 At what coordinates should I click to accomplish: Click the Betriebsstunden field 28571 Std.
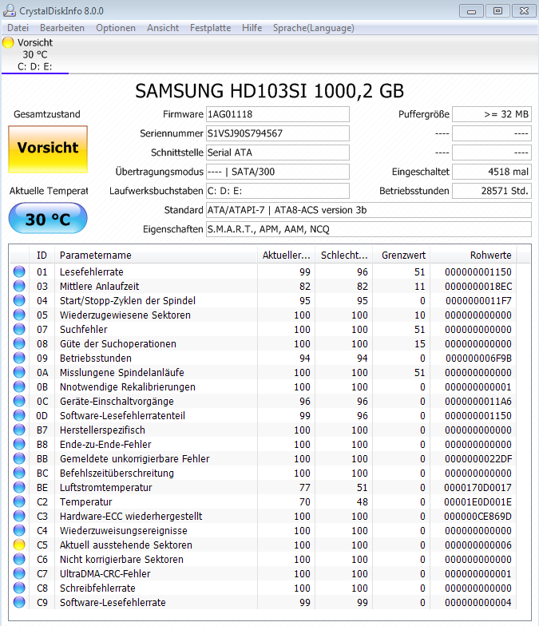(x=492, y=191)
